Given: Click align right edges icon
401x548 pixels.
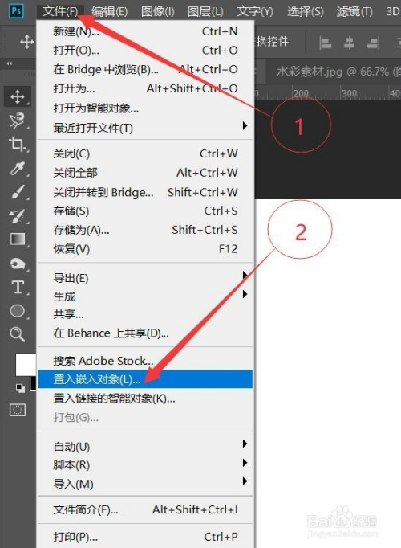Looking at the screenshot, I should (x=373, y=43).
